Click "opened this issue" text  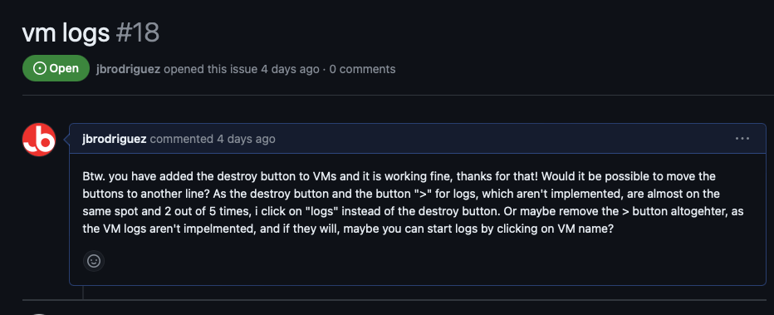click(x=211, y=69)
